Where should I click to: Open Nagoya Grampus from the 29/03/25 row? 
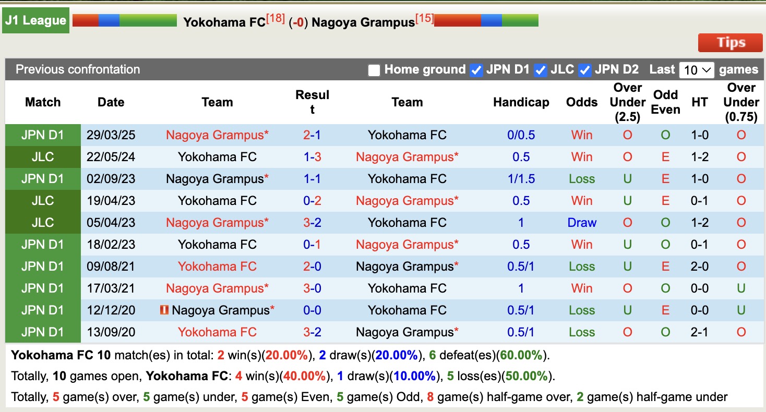217,135
